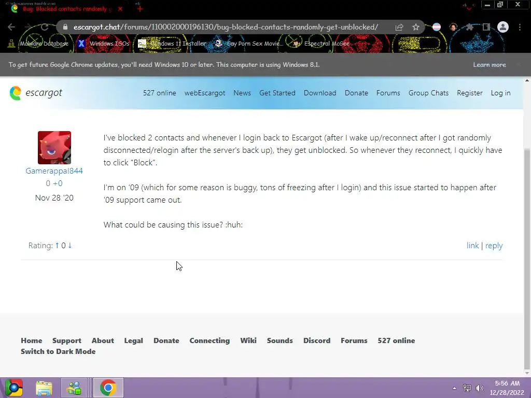Viewport: 531px width, 398px height.
Task: Open News in top navigation
Action: click(242, 93)
